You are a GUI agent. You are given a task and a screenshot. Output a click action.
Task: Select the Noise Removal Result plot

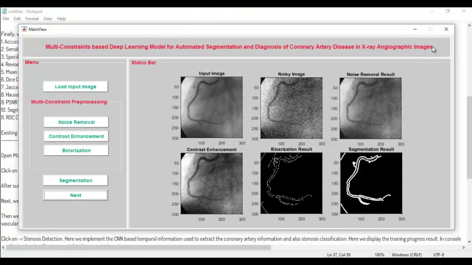371,108
